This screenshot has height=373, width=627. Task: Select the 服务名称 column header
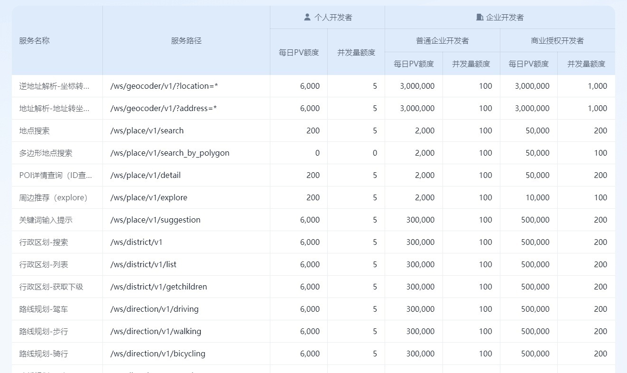[x=34, y=40]
